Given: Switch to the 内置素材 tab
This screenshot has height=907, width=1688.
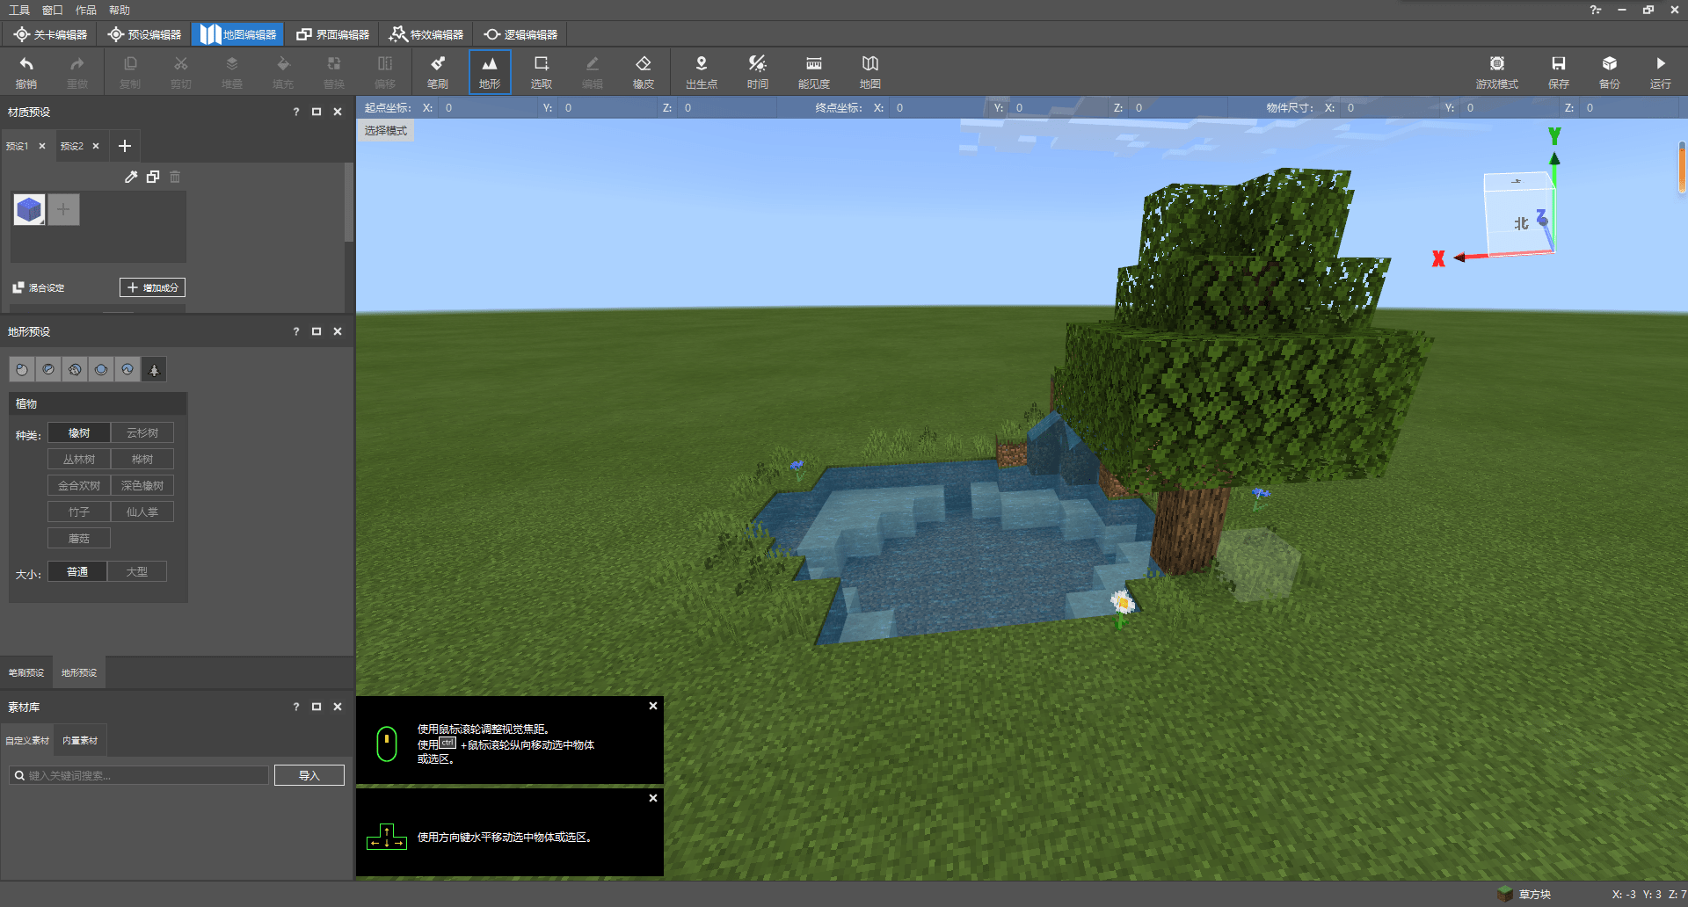Looking at the screenshot, I should (x=80, y=740).
